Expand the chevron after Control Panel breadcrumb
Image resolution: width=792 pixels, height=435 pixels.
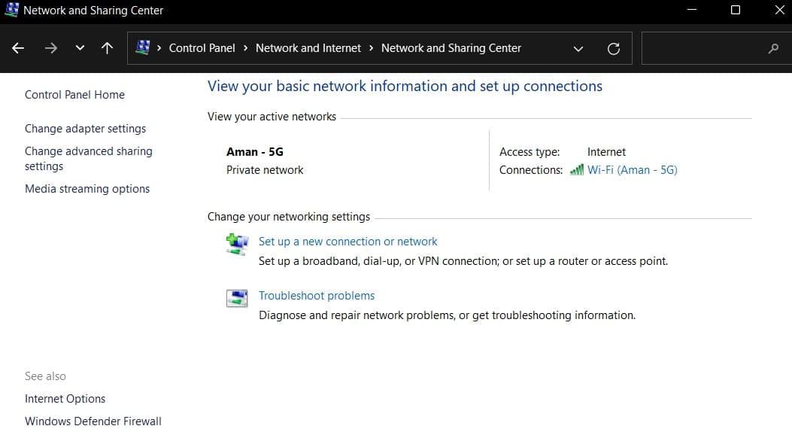[x=245, y=48]
